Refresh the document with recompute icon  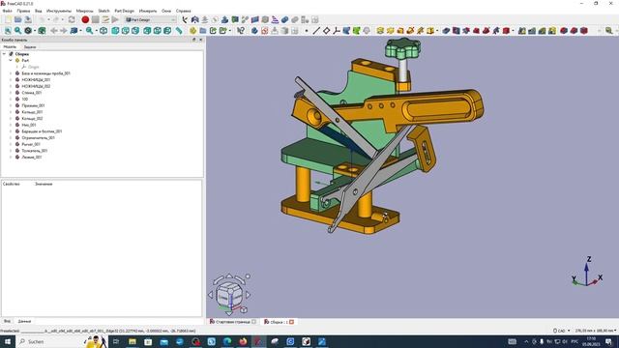(x=72, y=19)
